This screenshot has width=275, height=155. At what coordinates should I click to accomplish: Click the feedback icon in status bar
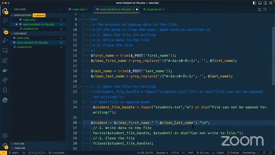point(264,153)
